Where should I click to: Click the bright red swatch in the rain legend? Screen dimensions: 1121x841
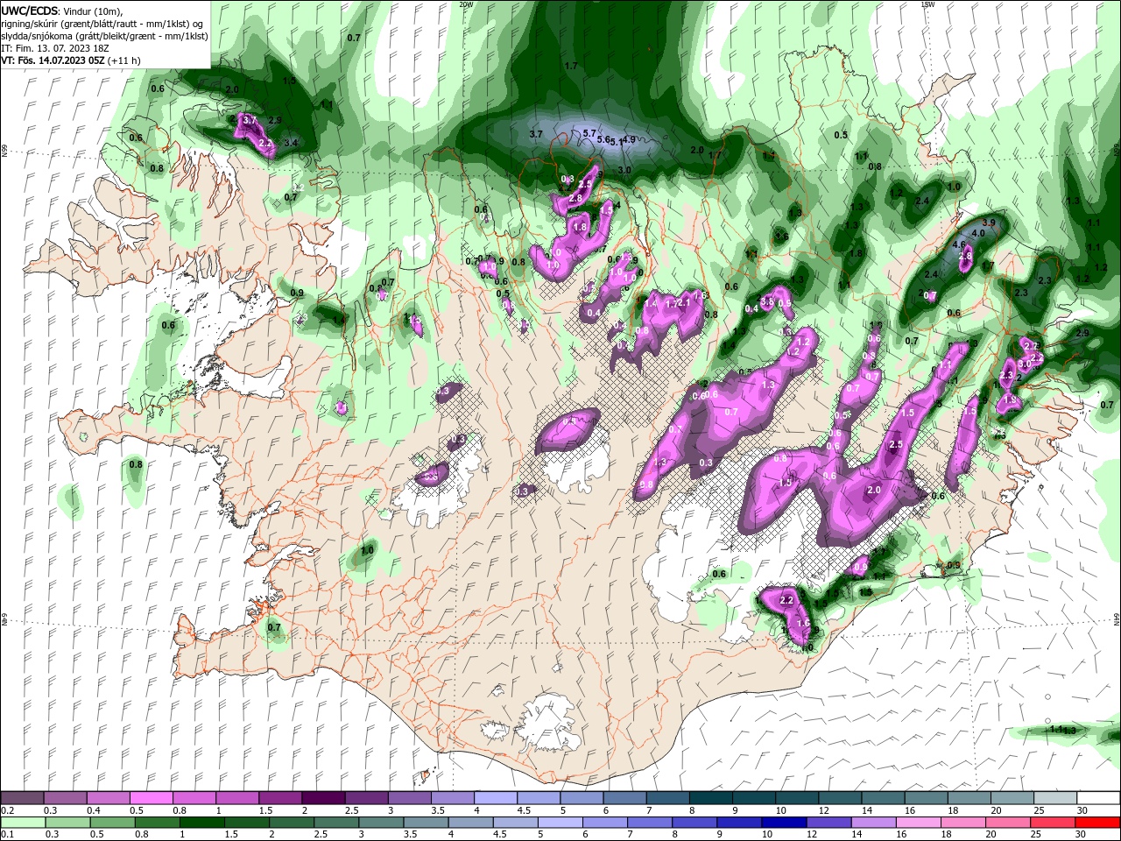1098,823
